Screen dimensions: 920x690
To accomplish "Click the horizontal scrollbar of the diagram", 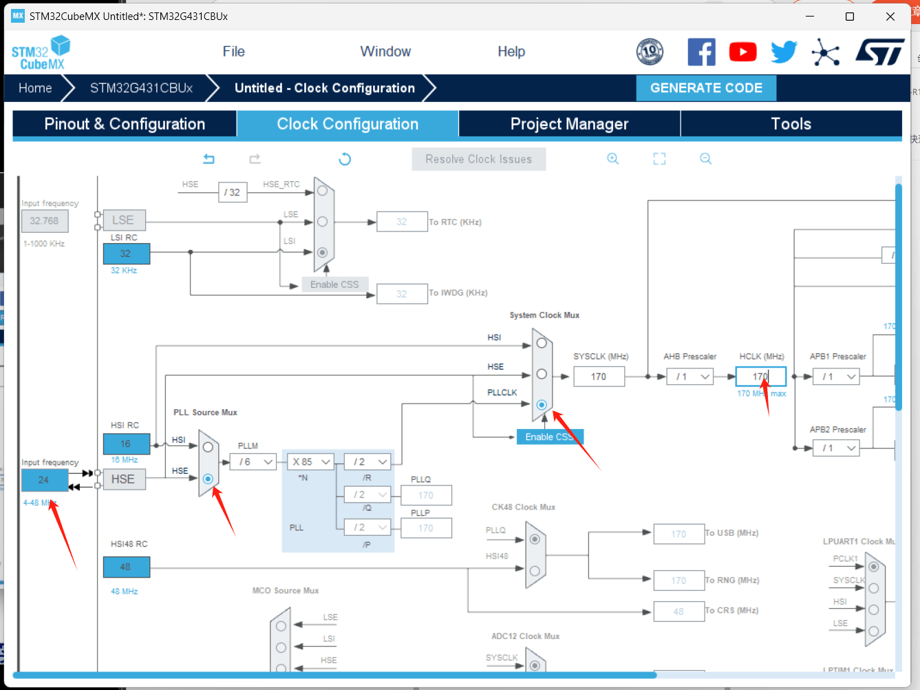I will [x=334, y=675].
